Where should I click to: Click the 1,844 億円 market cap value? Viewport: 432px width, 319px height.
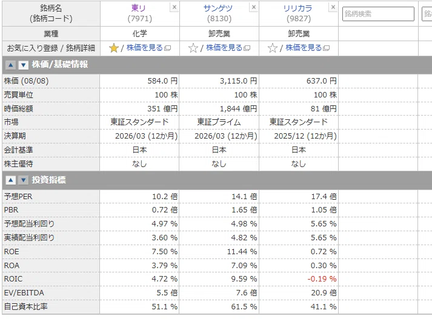238,109
